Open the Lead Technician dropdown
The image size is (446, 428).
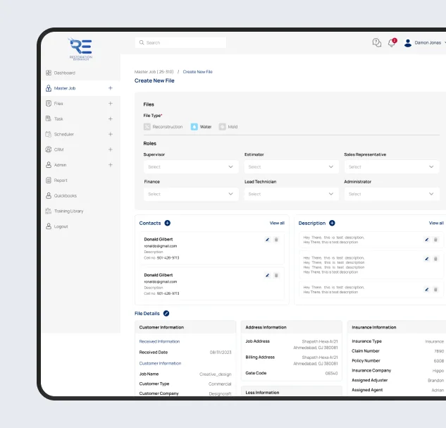pyautogui.click(x=292, y=194)
